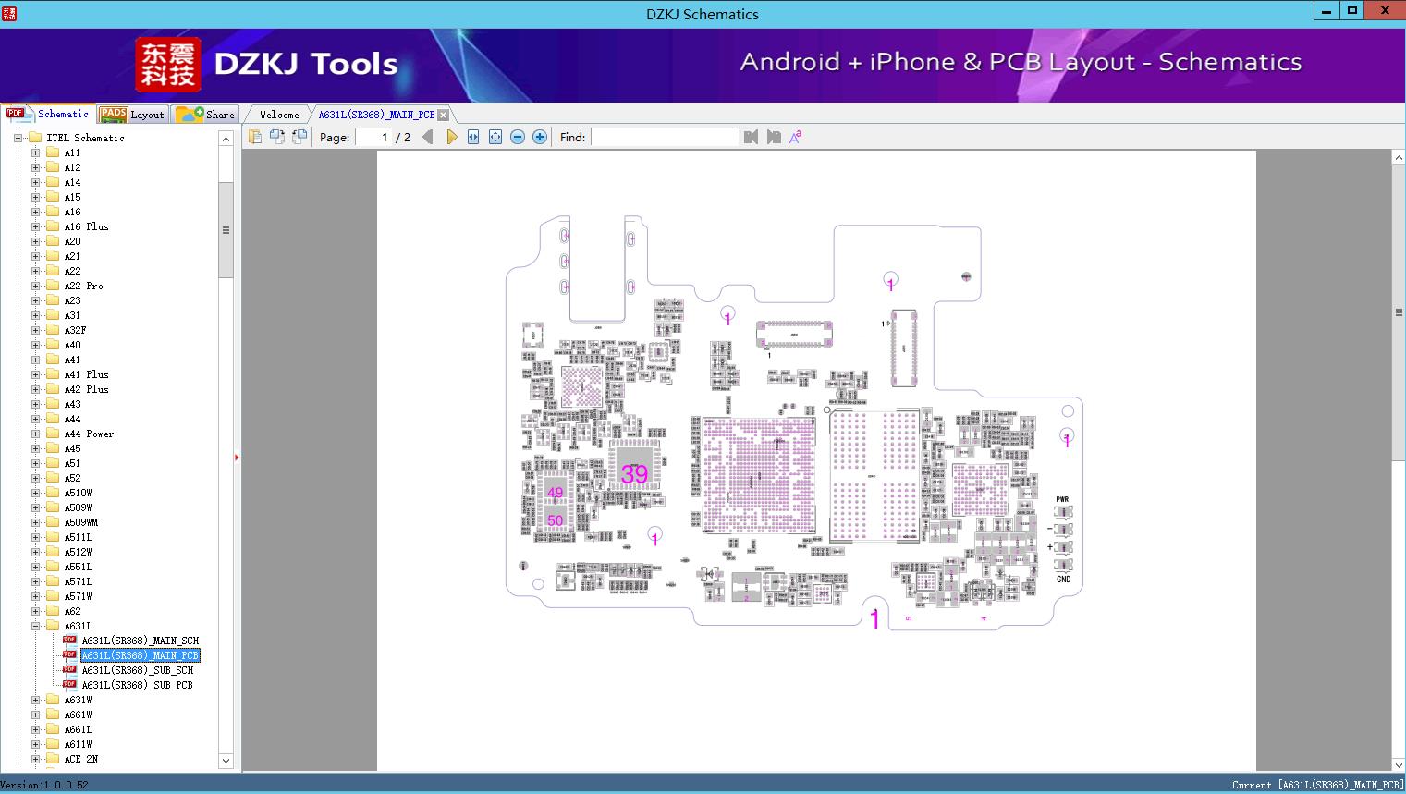1406x794 pixels.
Task: Expand the A631W folder
Action: tap(36, 700)
